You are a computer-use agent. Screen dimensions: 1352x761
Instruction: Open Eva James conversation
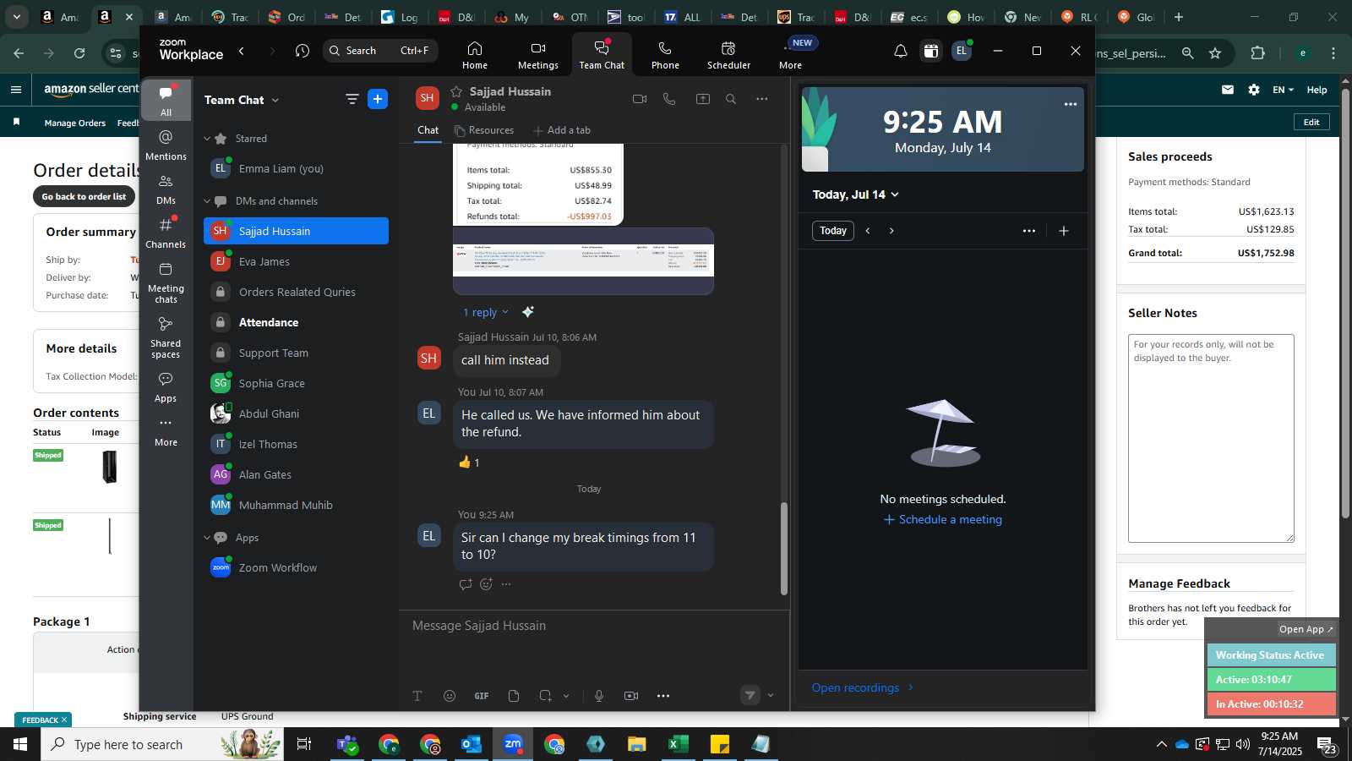[296, 261]
